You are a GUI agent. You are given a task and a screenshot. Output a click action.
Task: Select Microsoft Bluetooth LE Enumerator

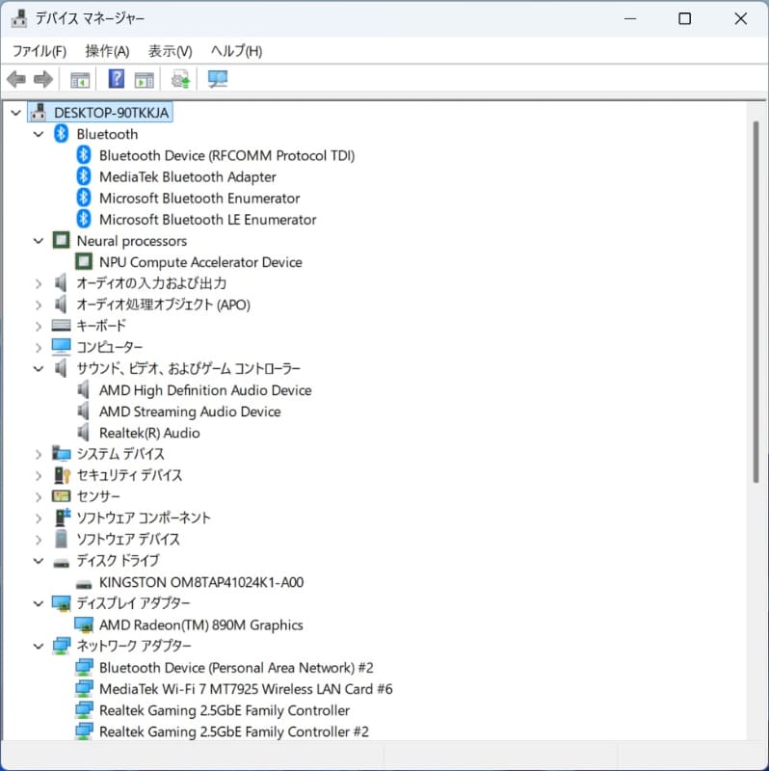[x=207, y=220]
